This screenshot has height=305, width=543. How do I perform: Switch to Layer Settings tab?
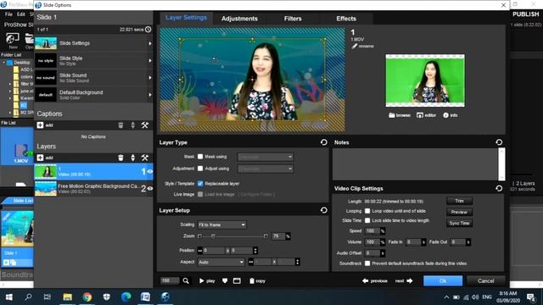click(186, 18)
